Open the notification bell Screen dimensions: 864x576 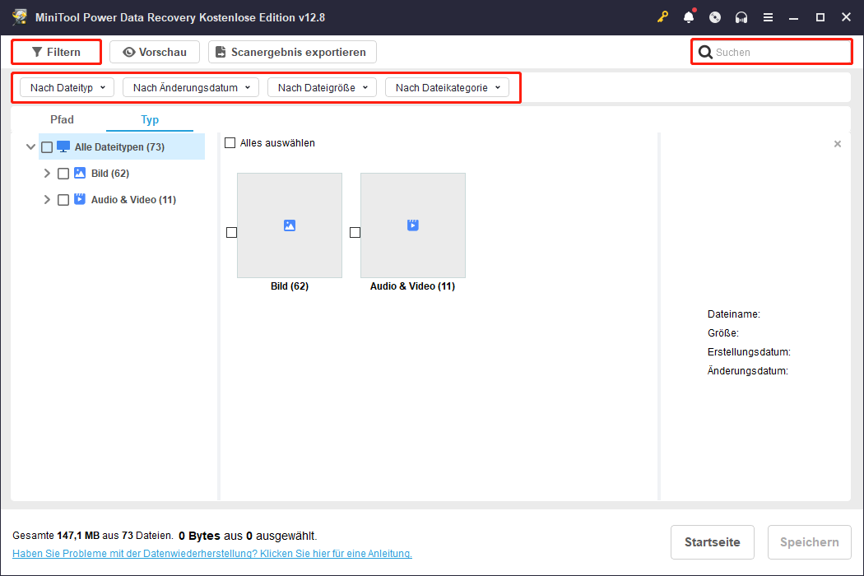[689, 16]
